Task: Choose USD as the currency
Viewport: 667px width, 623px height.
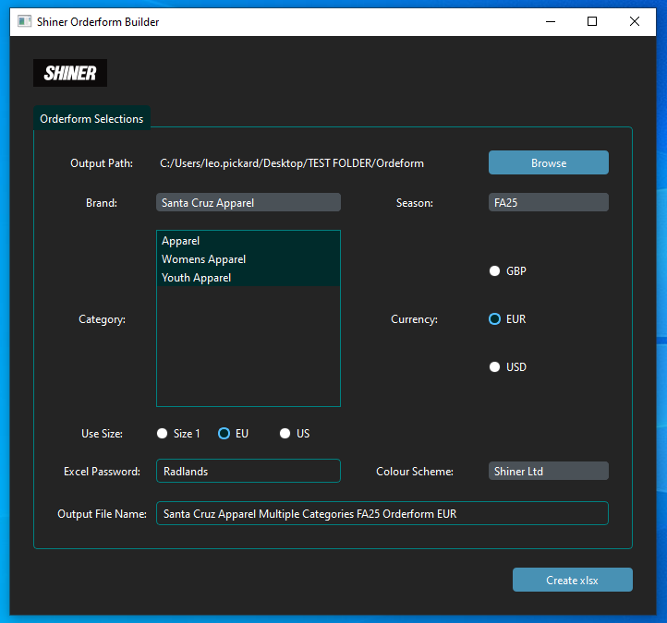Action: tap(495, 367)
